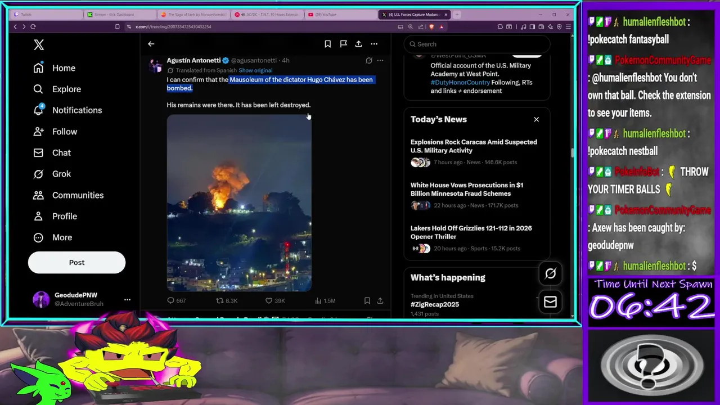Screen dimensions: 720x405
Task: Repost the tweet with 8.3K reposts
Action: [x=227, y=301]
